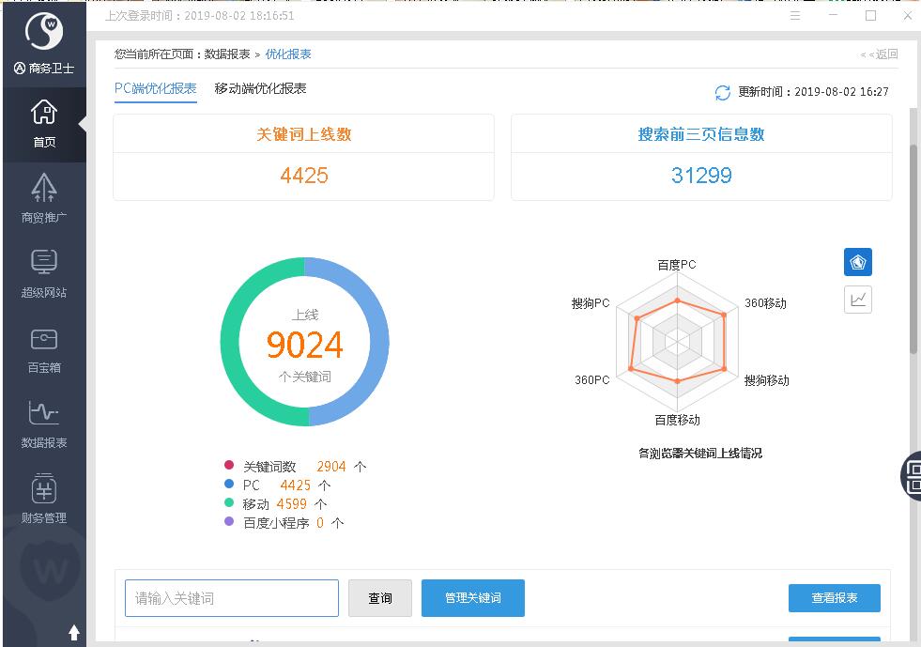The width and height of the screenshot is (921, 647).
Task: Click the refresh icon beside 更新时间
Action: tap(722, 92)
